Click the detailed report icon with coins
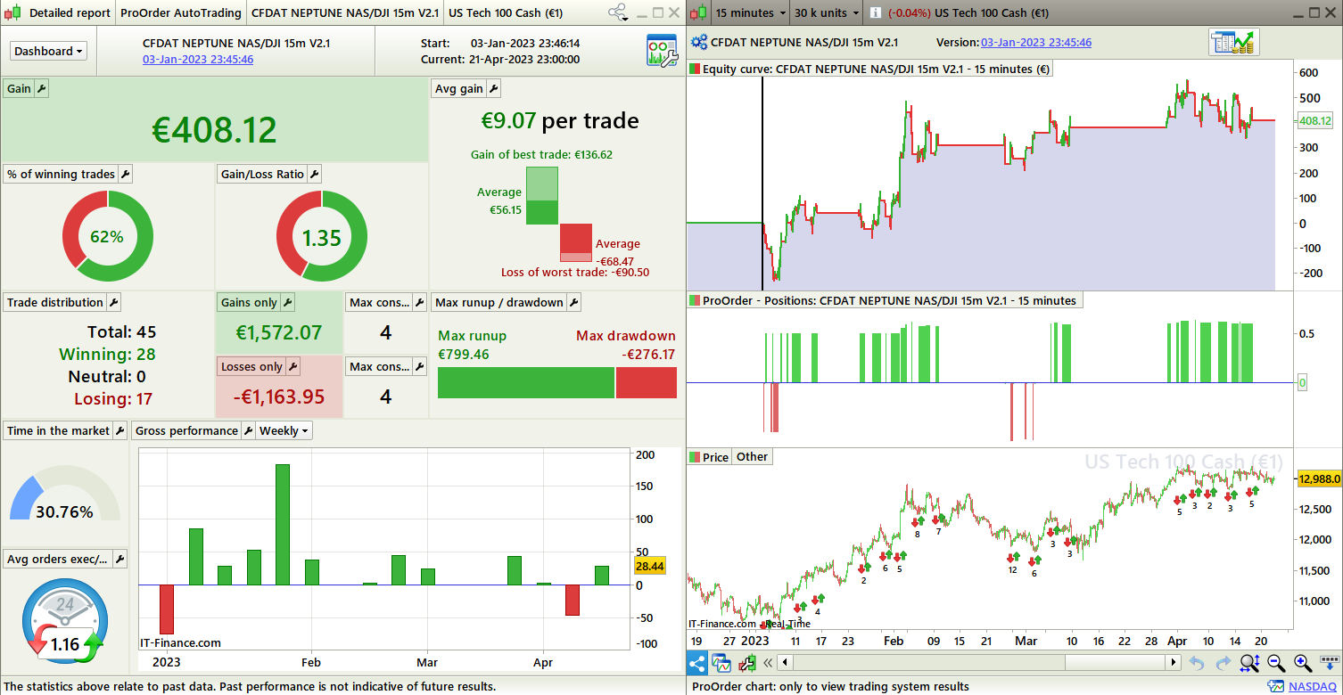The height and width of the screenshot is (695, 1343). click(1233, 43)
